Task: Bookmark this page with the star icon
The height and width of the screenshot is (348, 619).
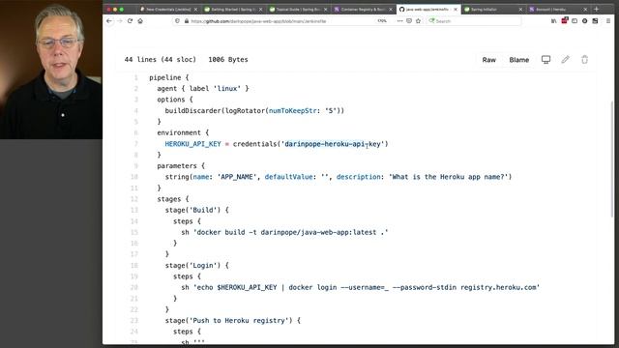Action: (x=418, y=21)
